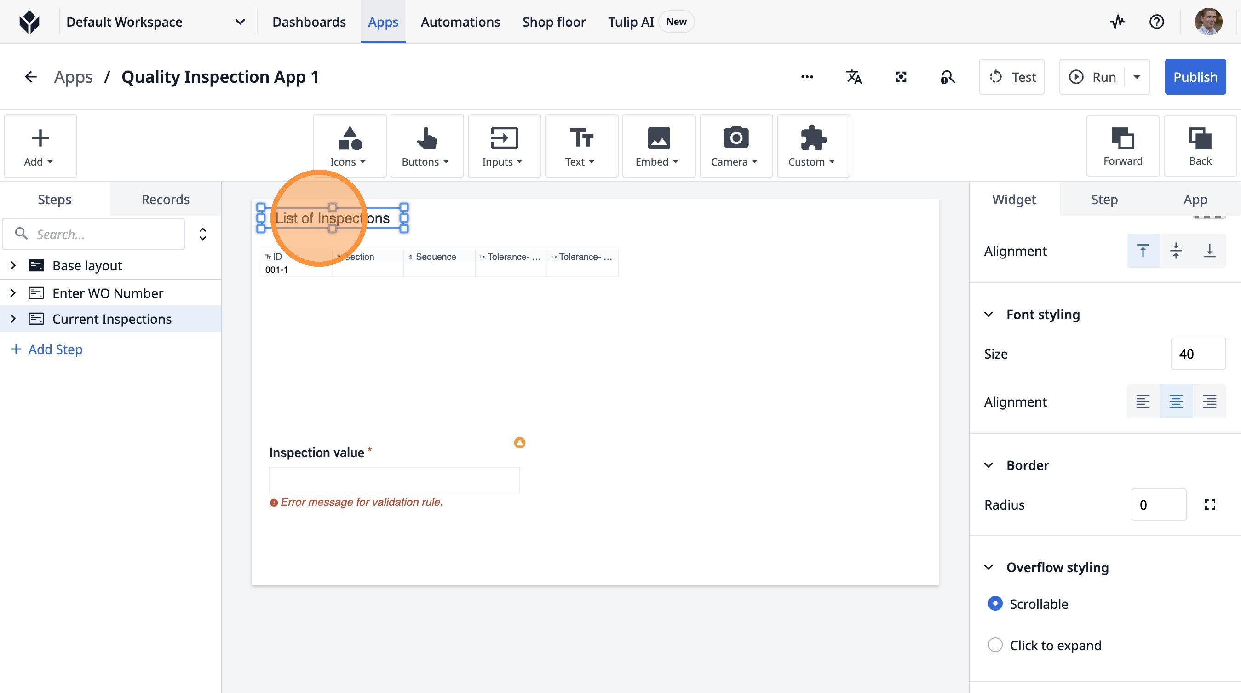Open the Icons widget menu

349,145
